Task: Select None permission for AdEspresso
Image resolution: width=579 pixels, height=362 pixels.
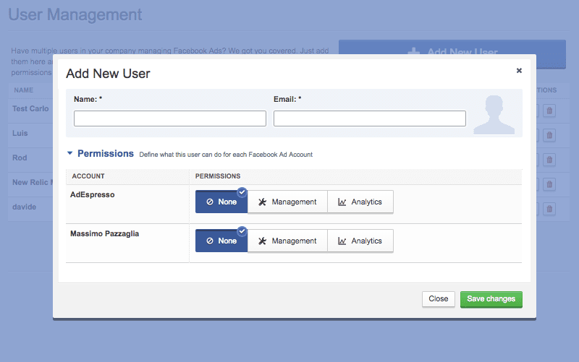Action: [x=221, y=202]
